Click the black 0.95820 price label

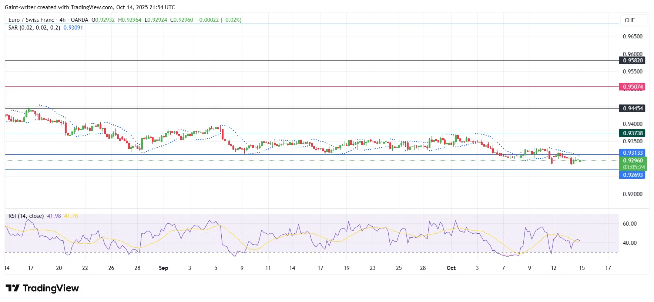click(632, 61)
